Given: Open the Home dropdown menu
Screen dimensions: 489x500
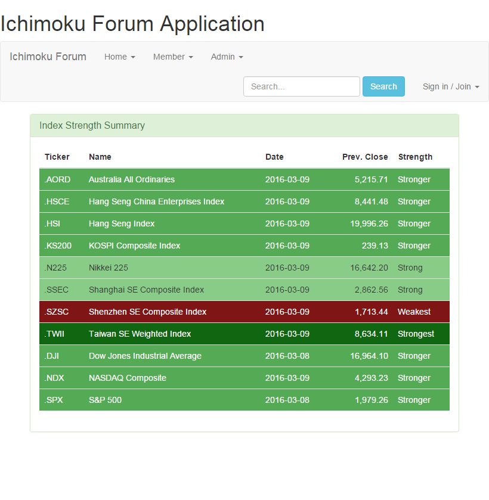Looking at the screenshot, I should [x=119, y=57].
